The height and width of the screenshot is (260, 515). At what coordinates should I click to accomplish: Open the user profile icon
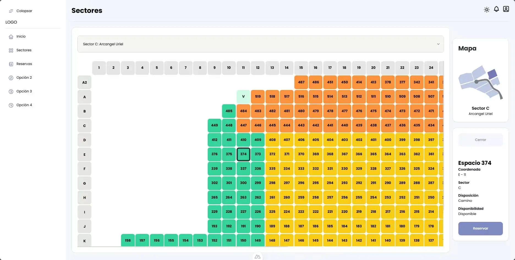pyautogui.click(x=506, y=9)
